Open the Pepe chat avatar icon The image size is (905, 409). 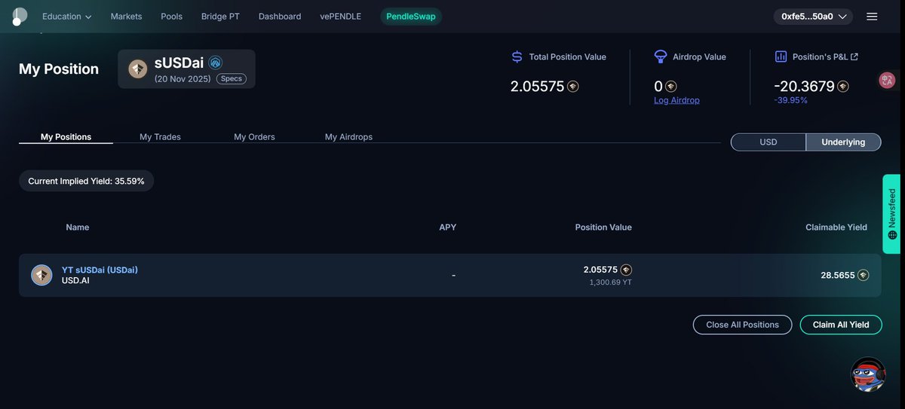868,375
